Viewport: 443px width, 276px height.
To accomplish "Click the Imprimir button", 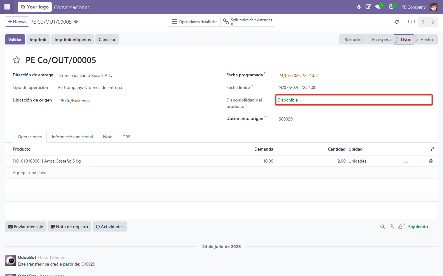I will [38, 40].
